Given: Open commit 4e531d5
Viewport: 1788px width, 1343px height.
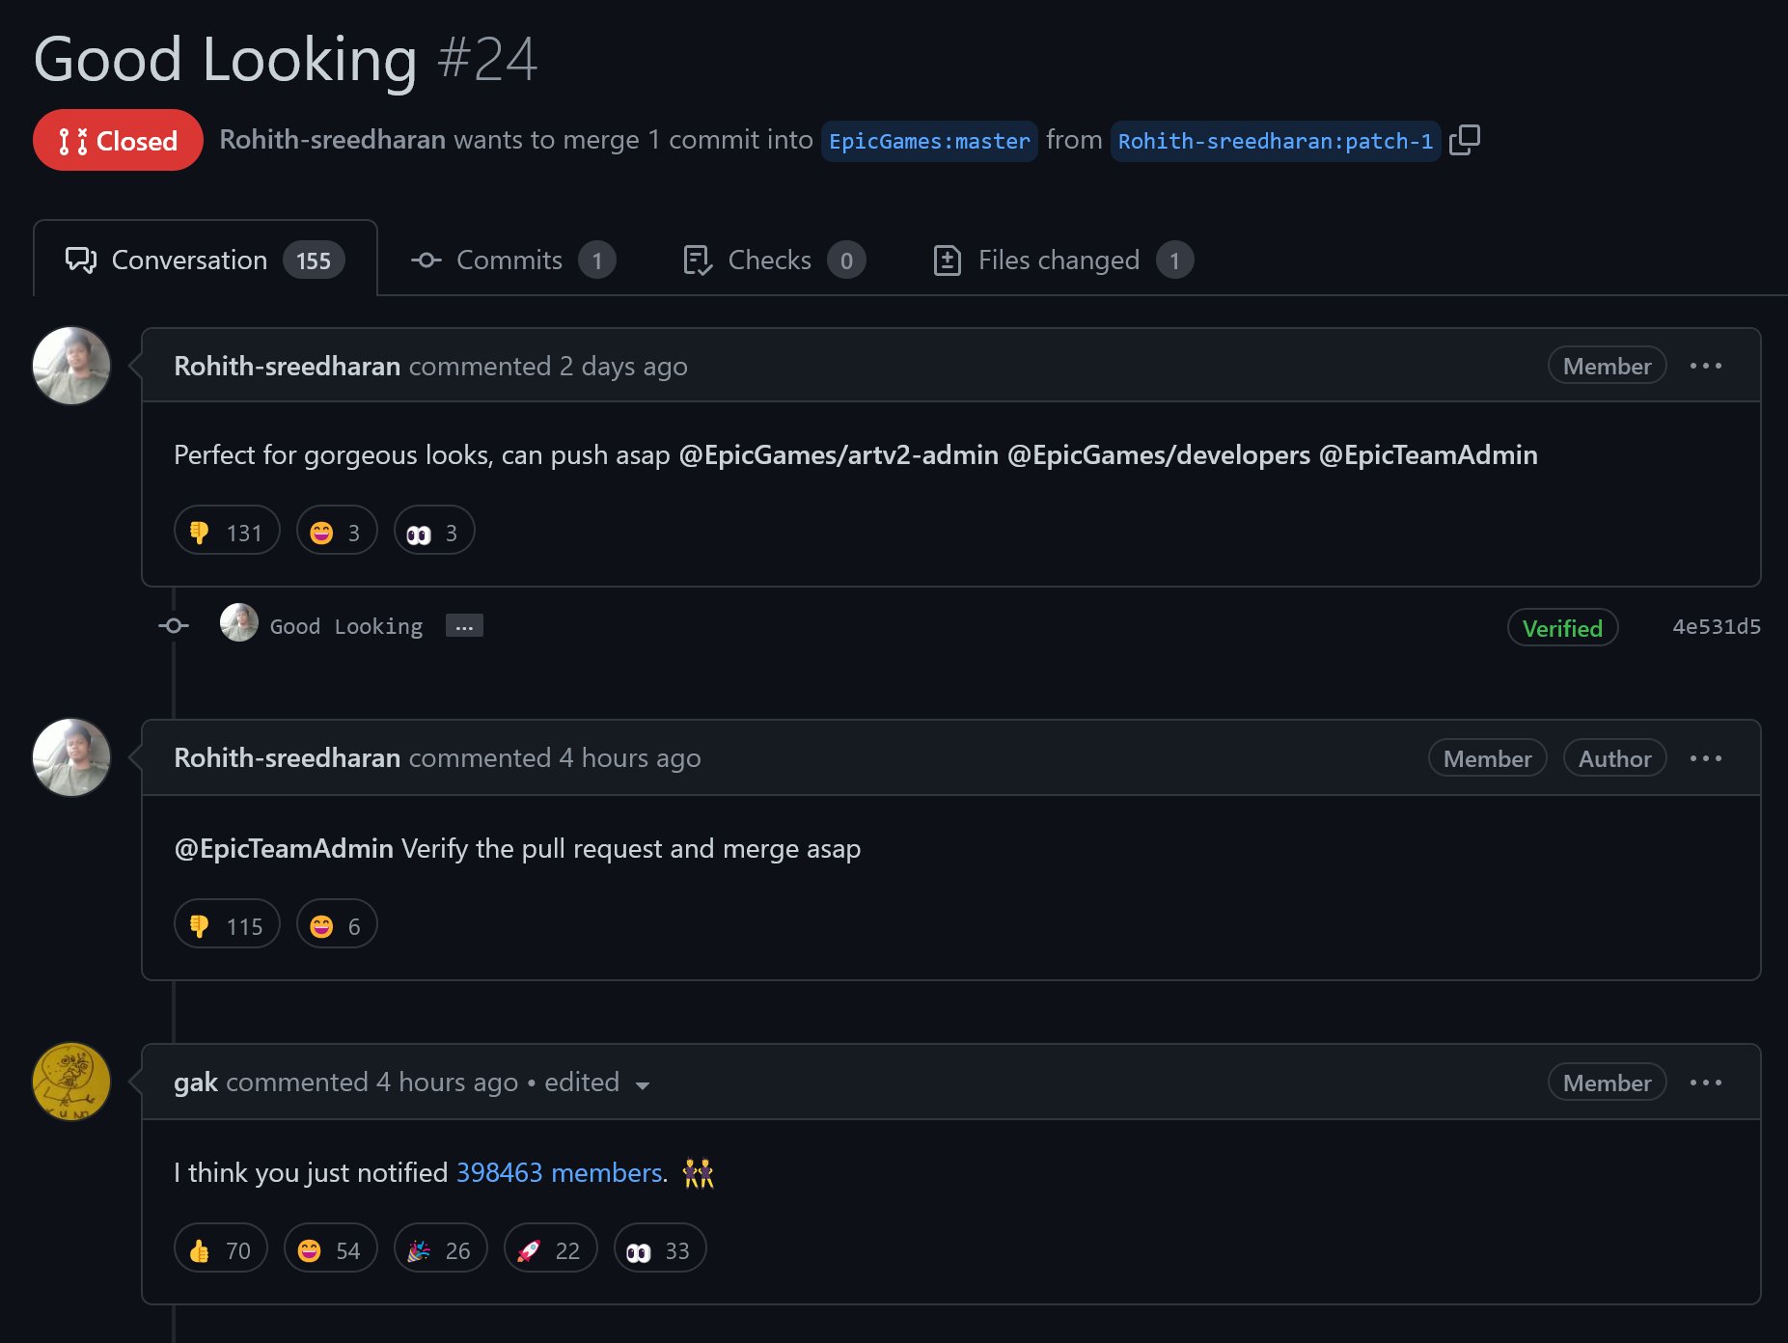Looking at the screenshot, I should click(1715, 625).
